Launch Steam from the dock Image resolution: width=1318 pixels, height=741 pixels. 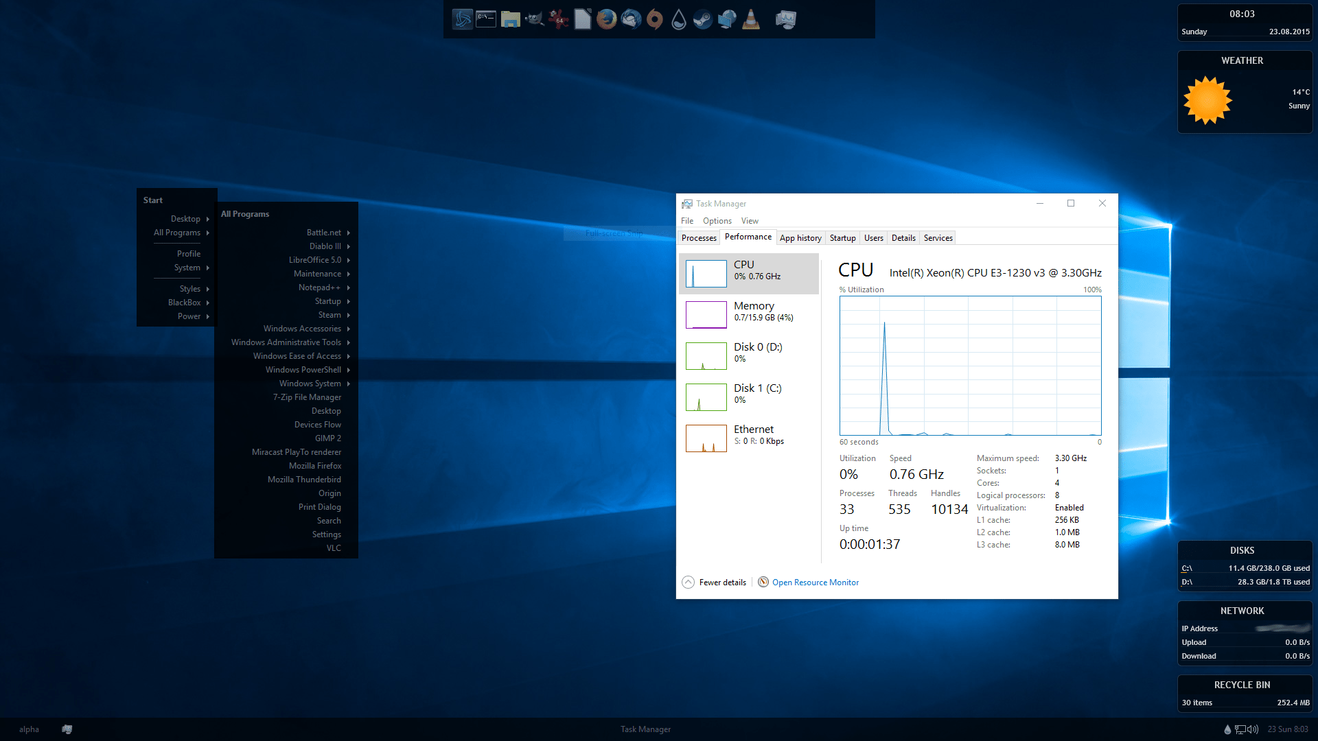pyautogui.click(x=702, y=19)
